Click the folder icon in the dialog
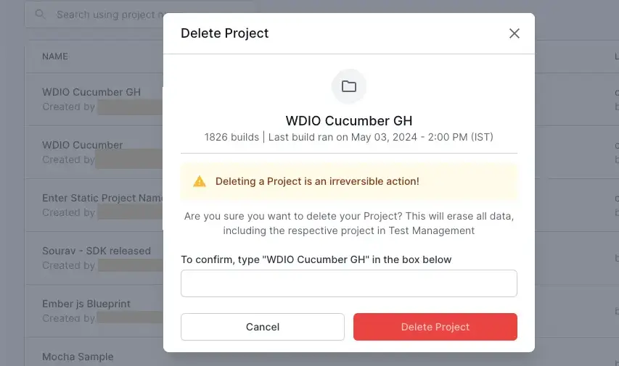619x366 pixels. (x=349, y=87)
